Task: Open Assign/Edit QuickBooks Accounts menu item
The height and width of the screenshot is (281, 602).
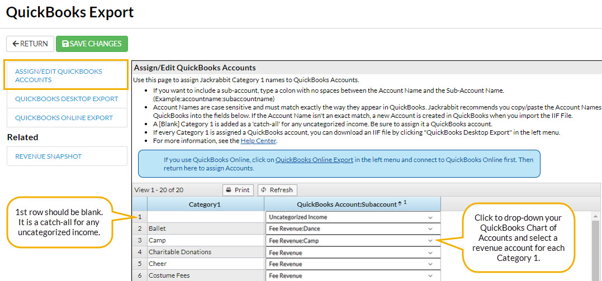Action: (66, 75)
